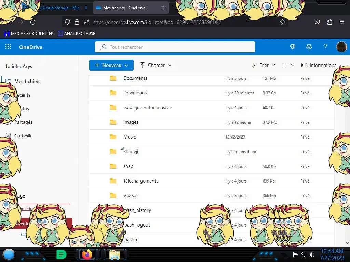Open the Images folder
The image size is (350, 262).
pyautogui.click(x=131, y=122)
